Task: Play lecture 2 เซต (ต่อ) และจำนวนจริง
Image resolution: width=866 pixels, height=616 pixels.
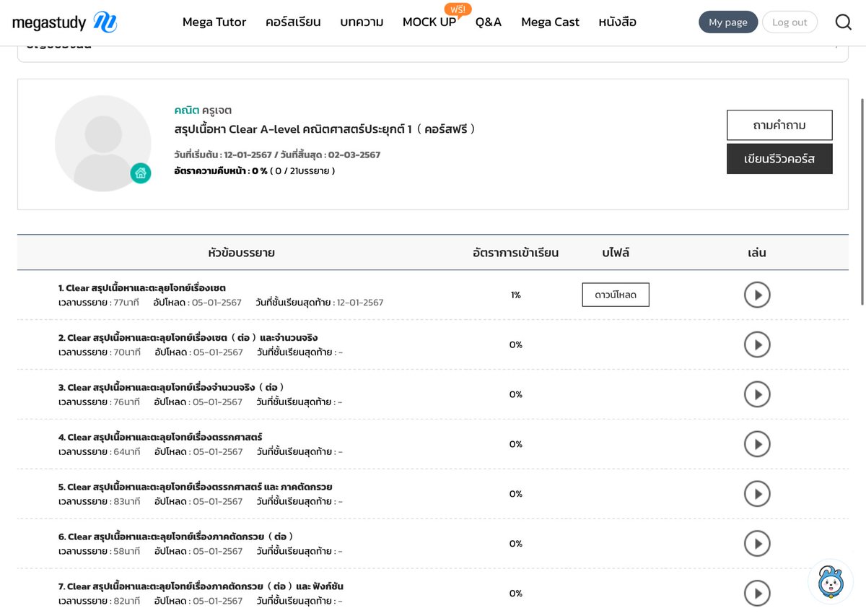Action: 757,344
